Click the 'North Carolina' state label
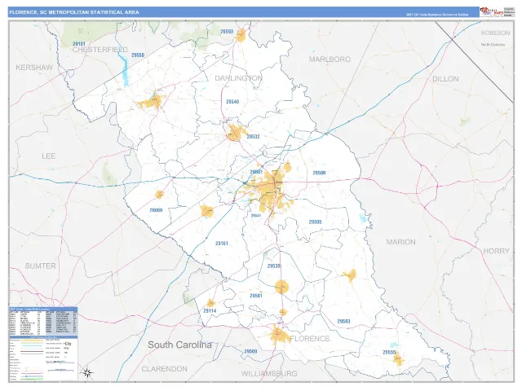 tap(493, 45)
